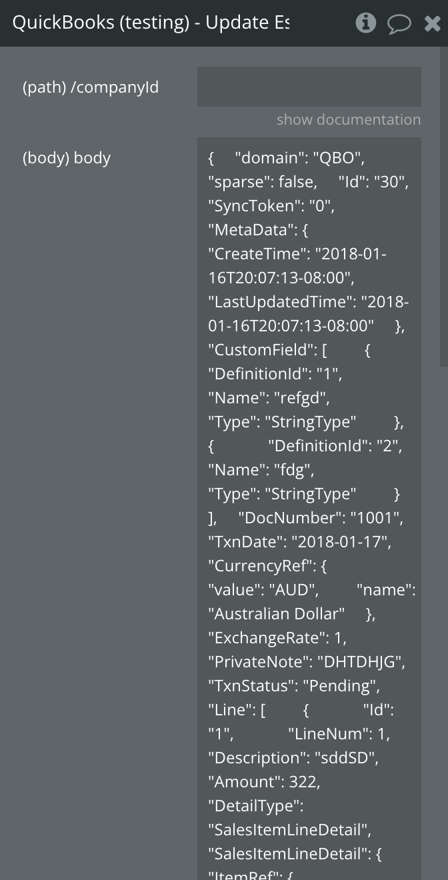This screenshot has width=448, height=880.
Task: Click the (body) body label
Action: pyautogui.click(x=67, y=158)
